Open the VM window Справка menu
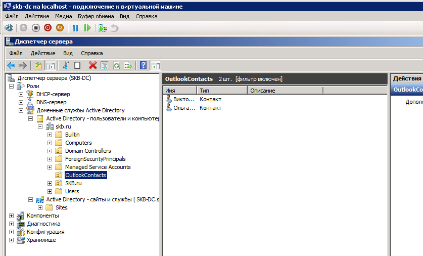423x256 pixels. coord(147,16)
